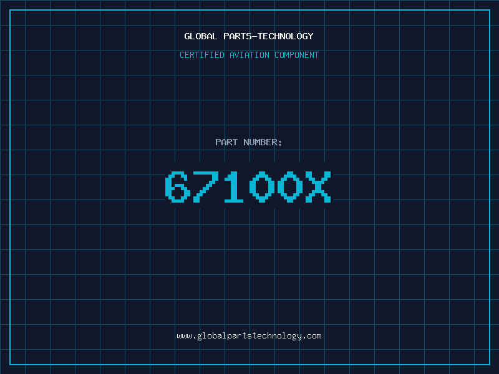
Task: Select the part number 67100X
Action: click(x=248, y=186)
